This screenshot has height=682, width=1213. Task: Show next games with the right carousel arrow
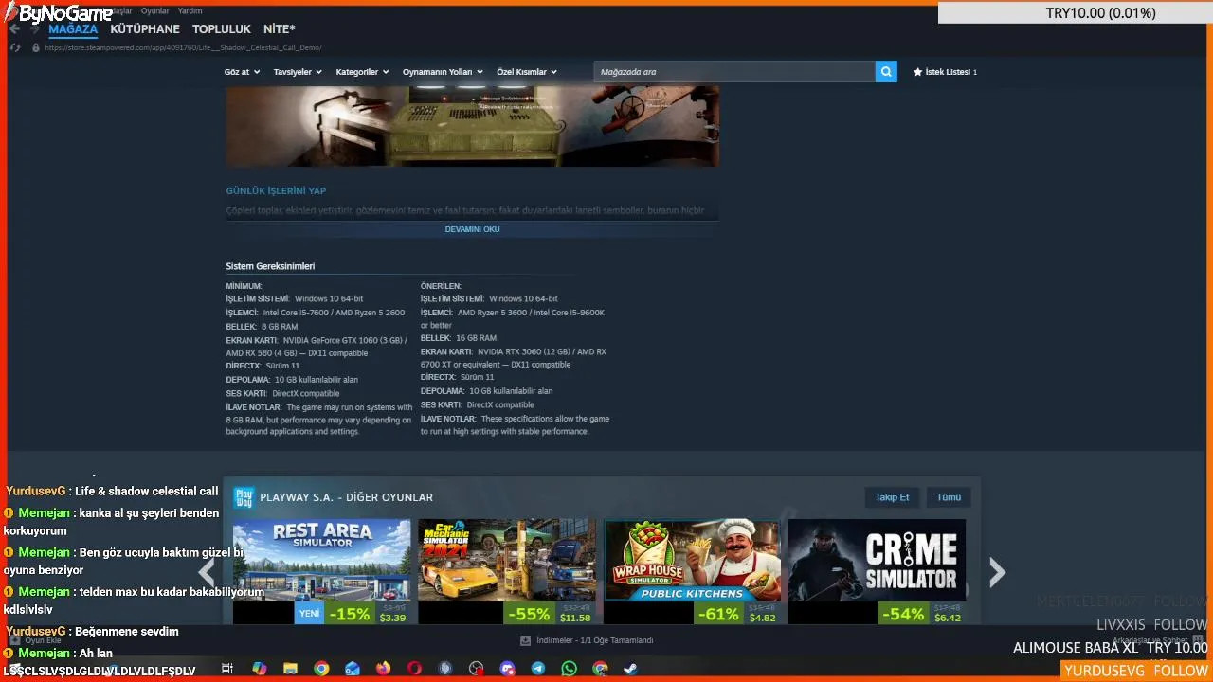click(997, 572)
